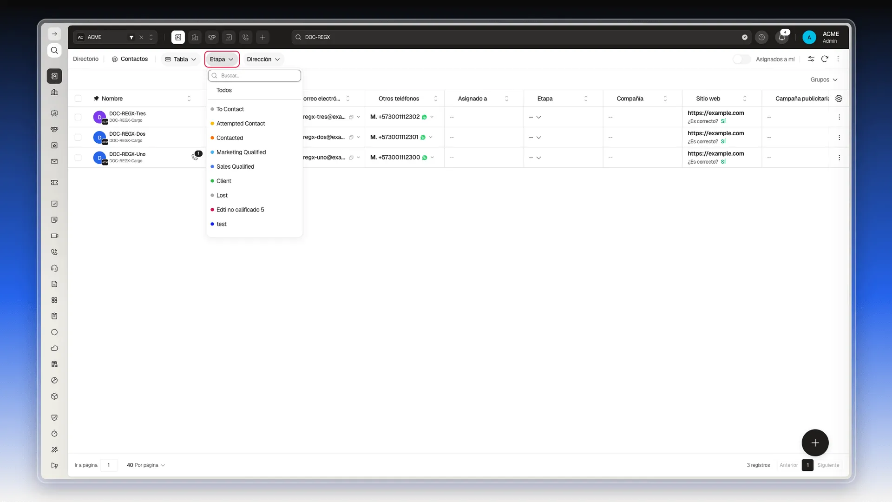The height and width of the screenshot is (502, 892).
Task: Focus the Buscar field in Etapa dropdown
Action: [x=255, y=76]
